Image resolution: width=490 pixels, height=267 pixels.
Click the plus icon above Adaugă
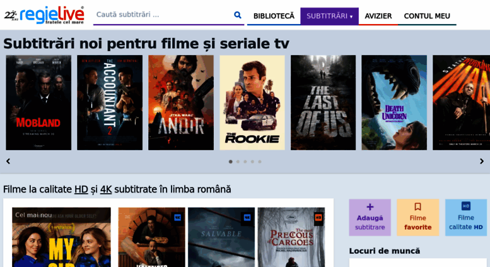click(370, 206)
